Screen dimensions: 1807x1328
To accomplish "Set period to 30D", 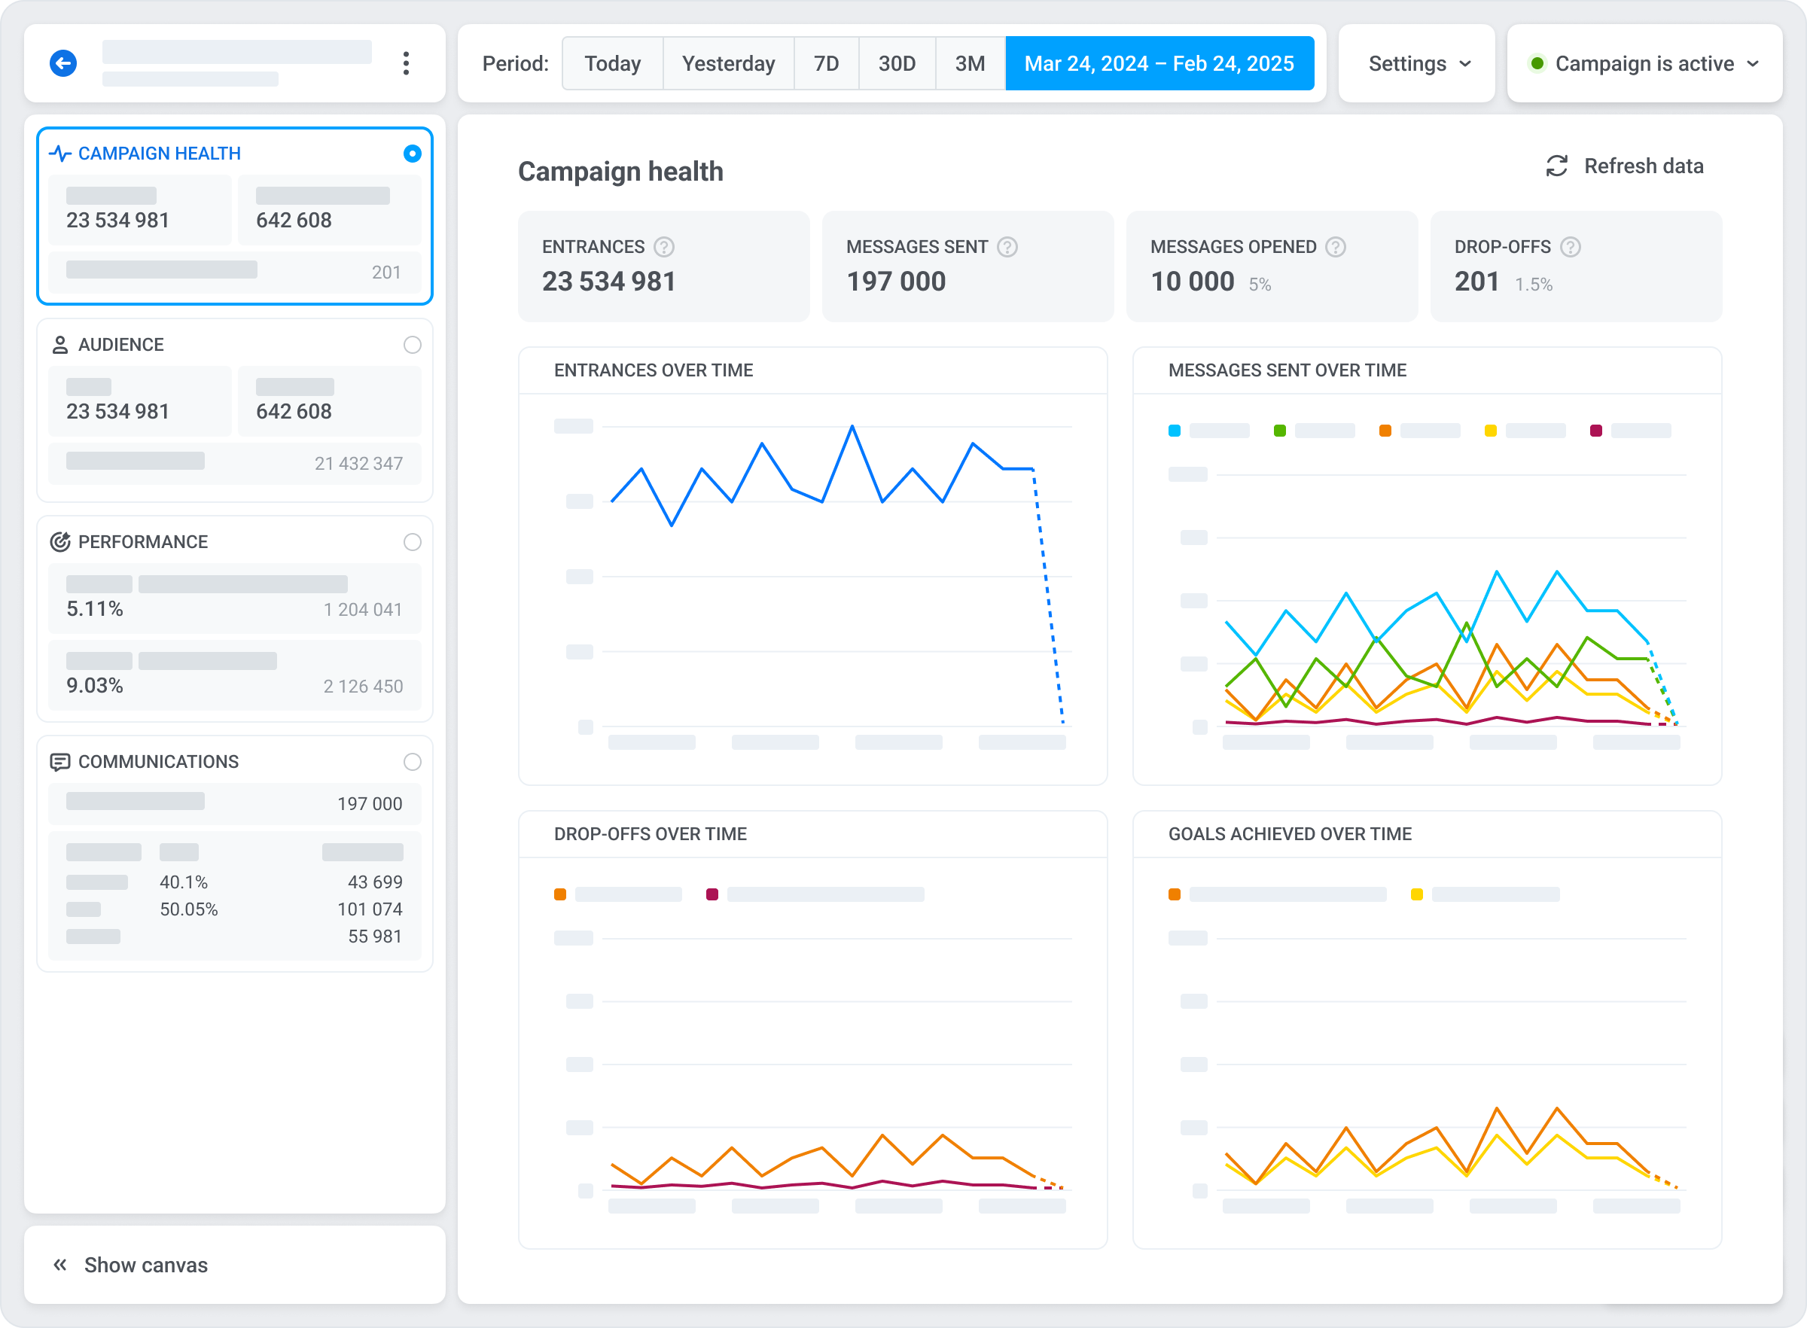I will [896, 63].
